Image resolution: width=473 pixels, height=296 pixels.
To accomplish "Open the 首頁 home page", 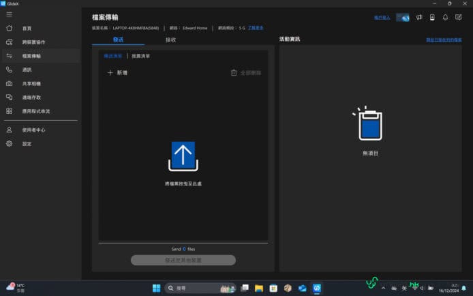I will coord(27,29).
